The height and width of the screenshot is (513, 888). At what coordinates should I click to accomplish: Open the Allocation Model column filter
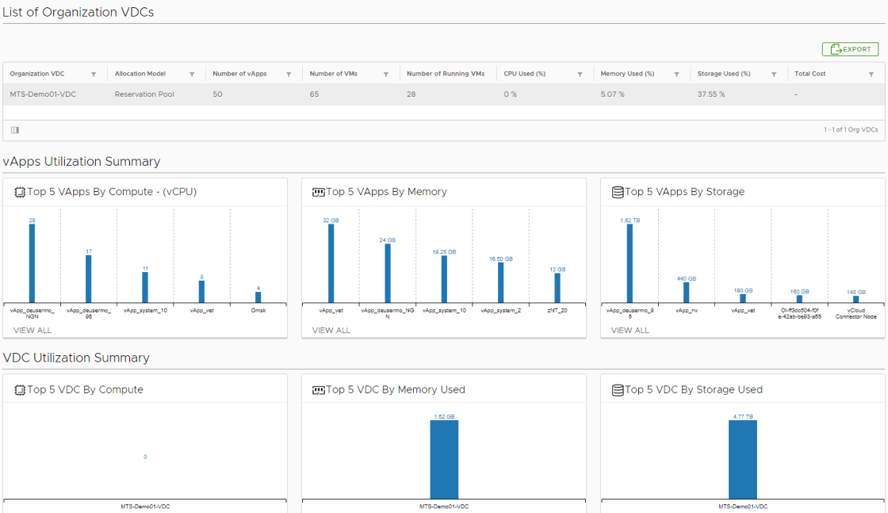pos(192,75)
